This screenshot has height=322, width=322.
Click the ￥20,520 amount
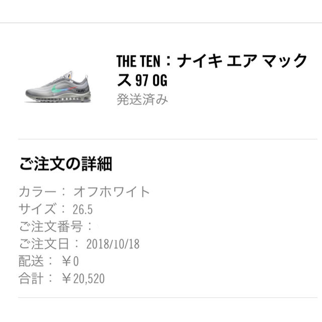pyautogui.click(x=83, y=278)
